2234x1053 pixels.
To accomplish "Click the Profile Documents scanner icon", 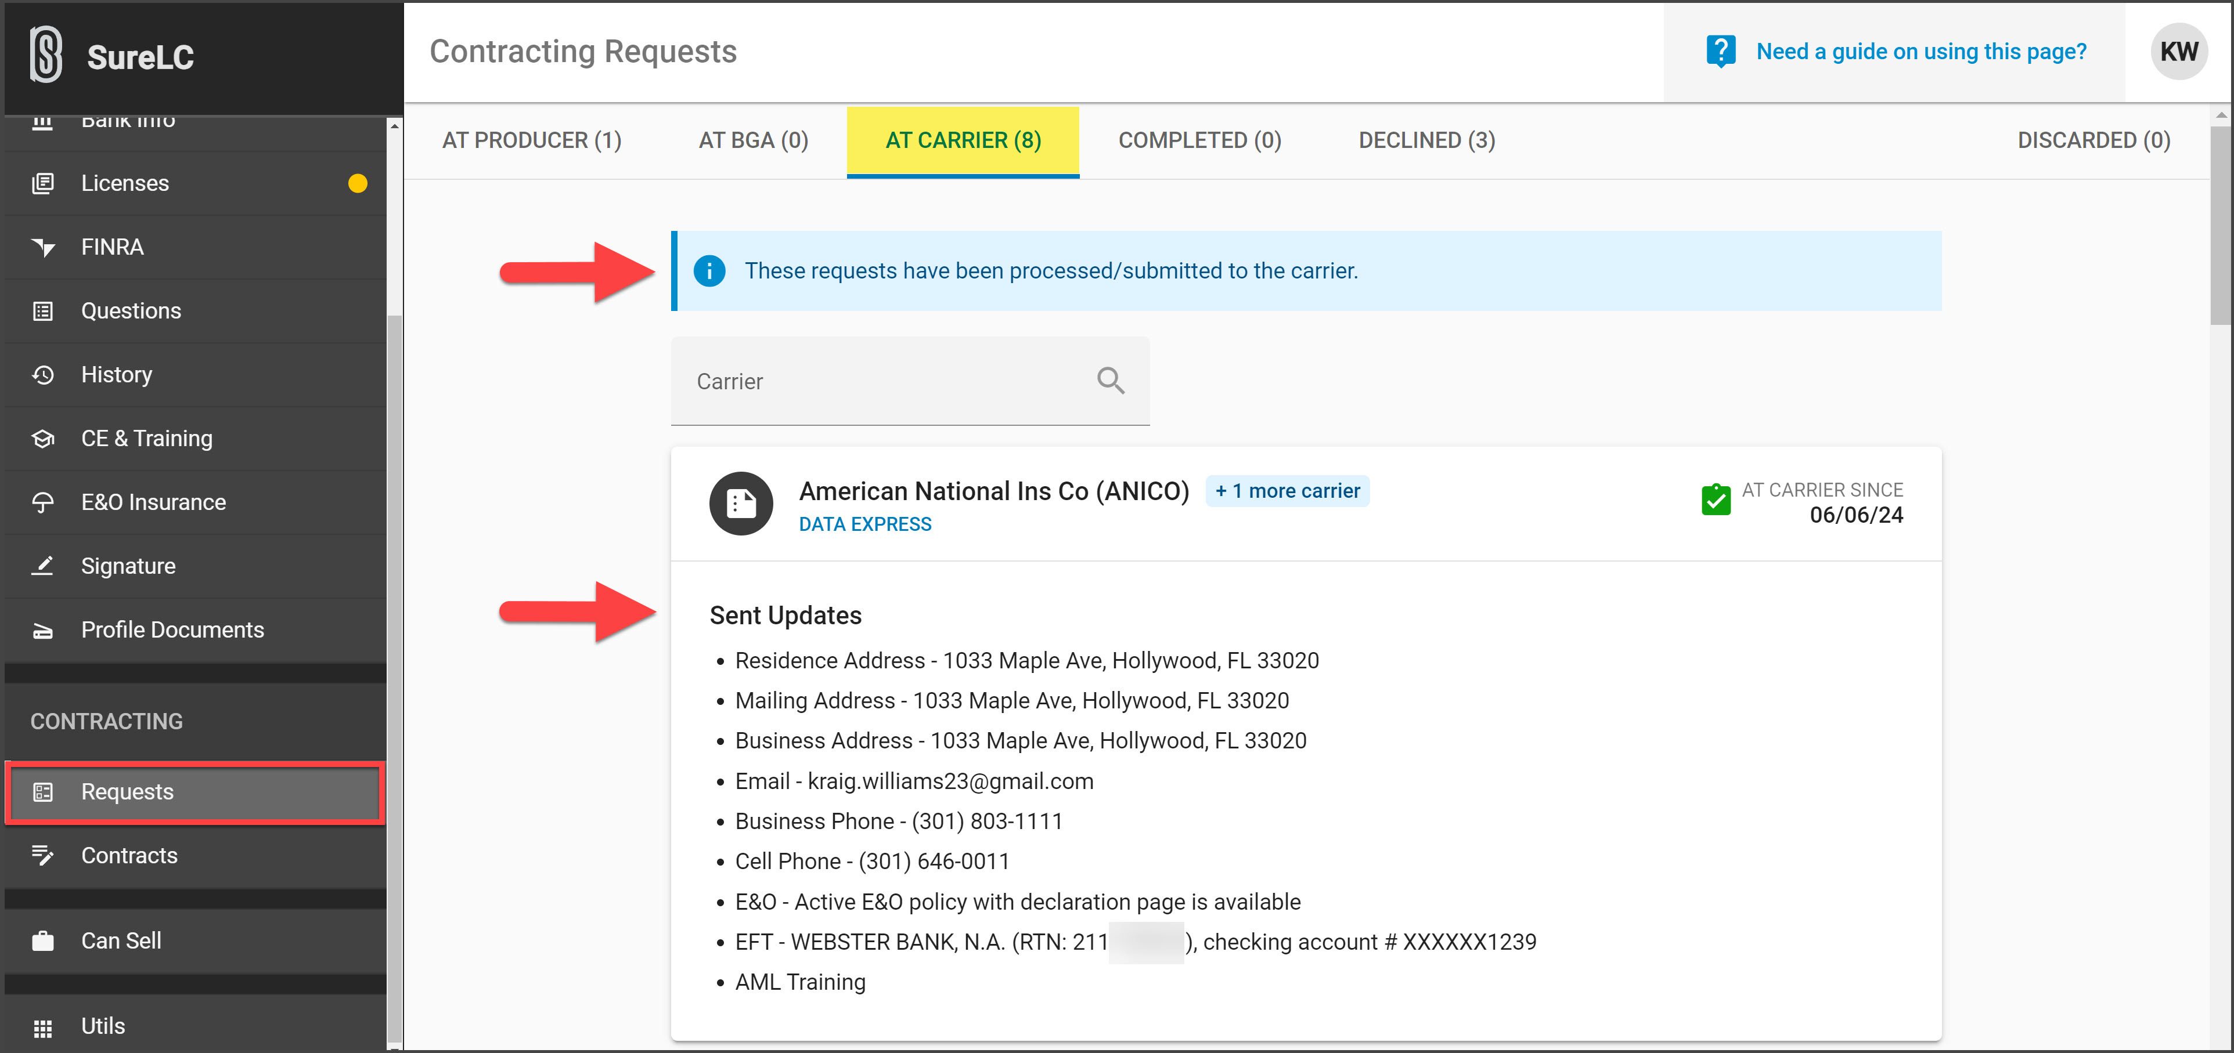I will [42, 630].
